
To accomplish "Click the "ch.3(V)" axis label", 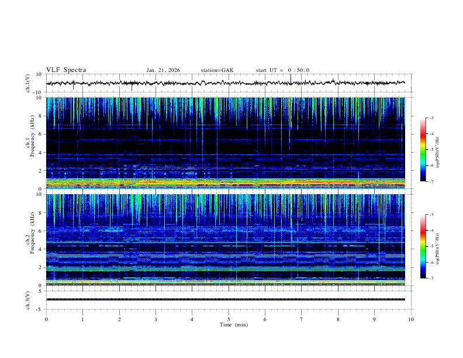I will (x=28, y=300).
